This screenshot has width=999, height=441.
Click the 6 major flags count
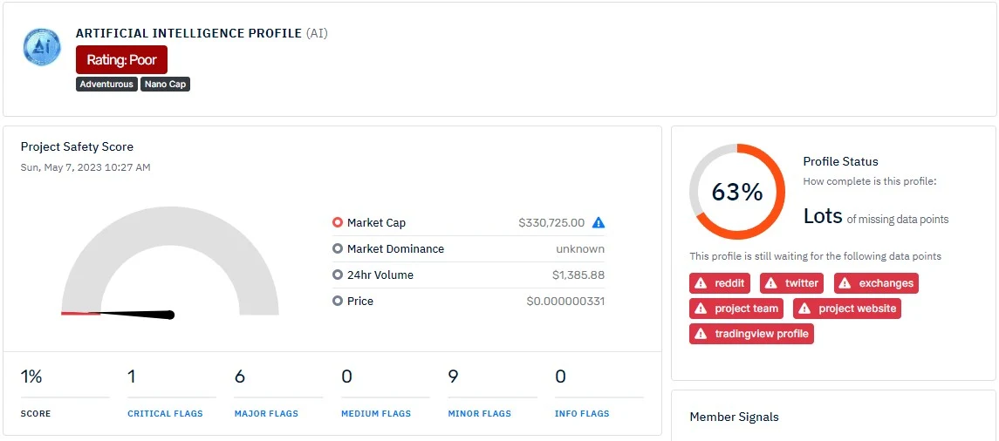pyautogui.click(x=240, y=377)
